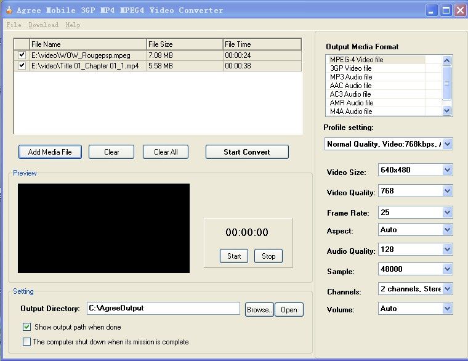Viewport: 468px width, 361px height.
Task: Start the preview playback
Action: 234,256
